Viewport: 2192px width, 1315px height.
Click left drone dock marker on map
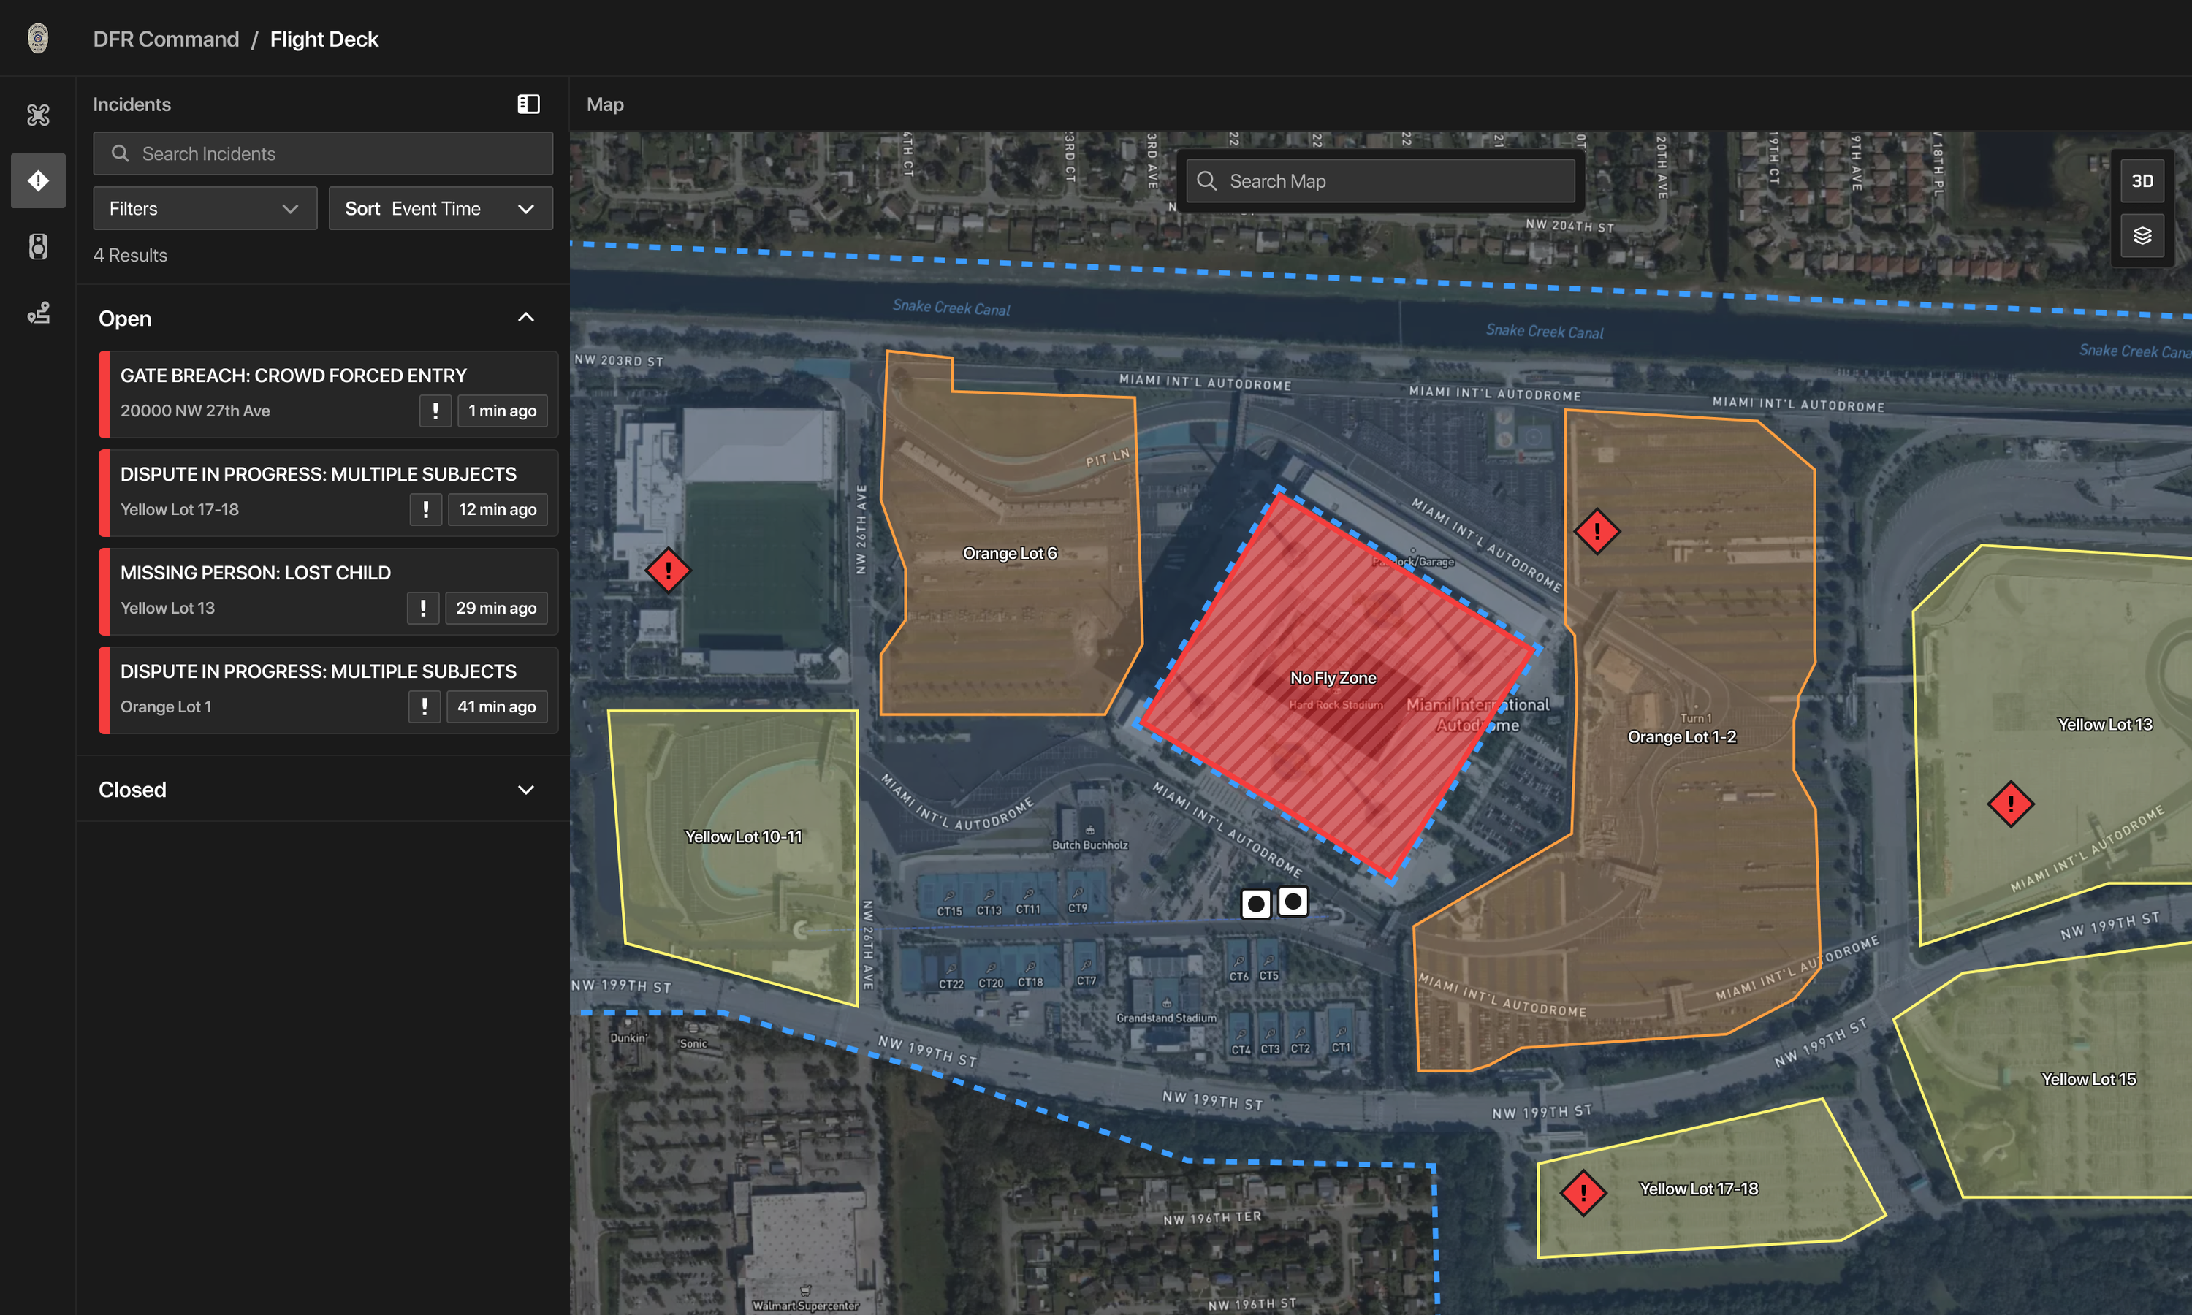(1255, 904)
